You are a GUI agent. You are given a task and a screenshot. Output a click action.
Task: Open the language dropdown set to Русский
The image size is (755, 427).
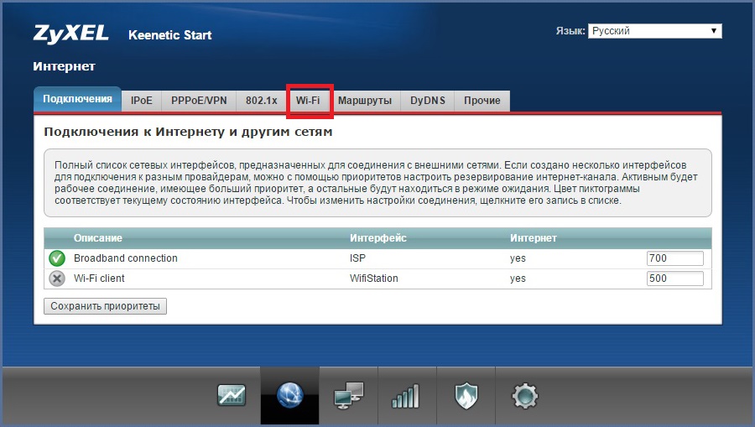(654, 31)
